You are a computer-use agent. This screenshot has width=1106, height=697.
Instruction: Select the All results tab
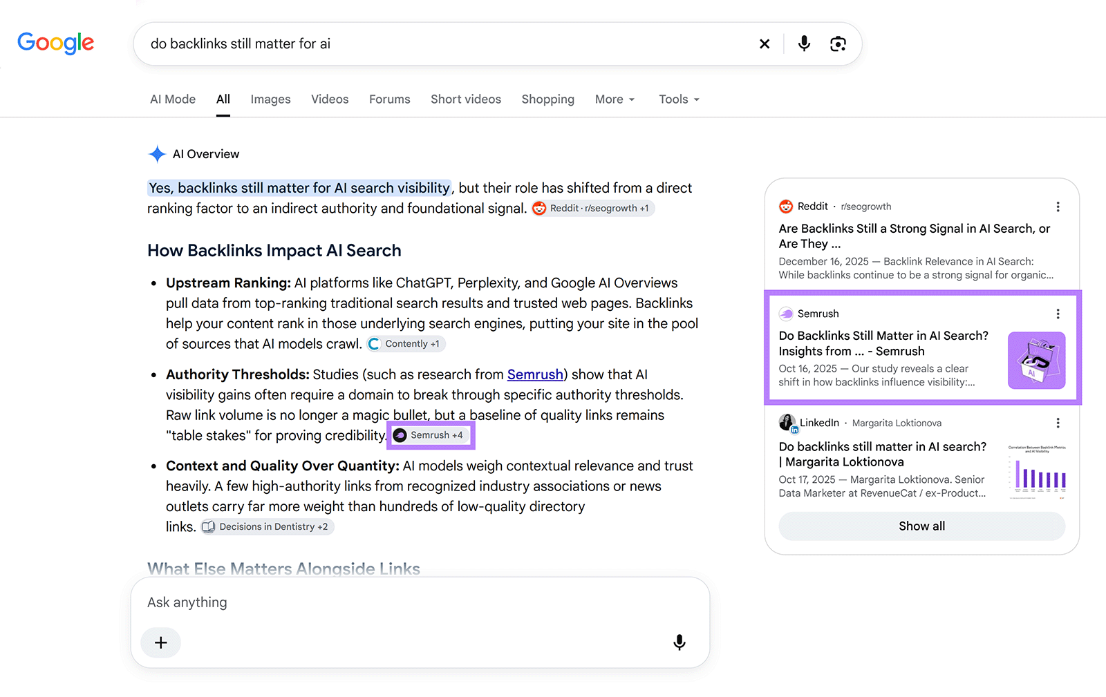[223, 99]
